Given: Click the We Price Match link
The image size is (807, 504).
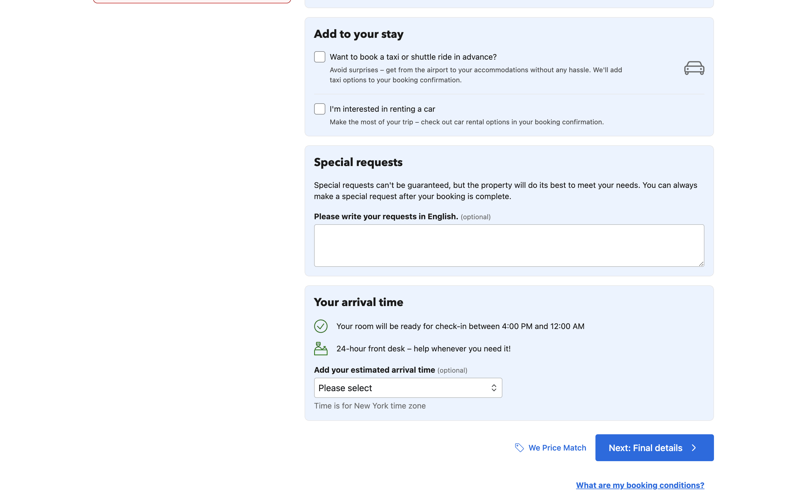Looking at the screenshot, I should [557, 448].
